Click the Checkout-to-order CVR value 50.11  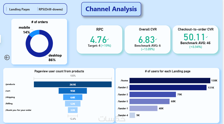pyautogui.click(x=194, y=37)
